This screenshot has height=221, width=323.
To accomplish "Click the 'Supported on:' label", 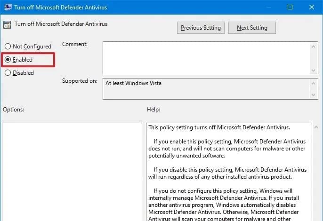I will click(80, 81).
